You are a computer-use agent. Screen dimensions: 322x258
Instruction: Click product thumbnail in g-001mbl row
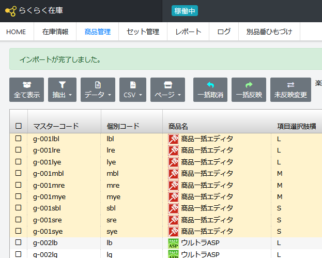coord(173,174)
